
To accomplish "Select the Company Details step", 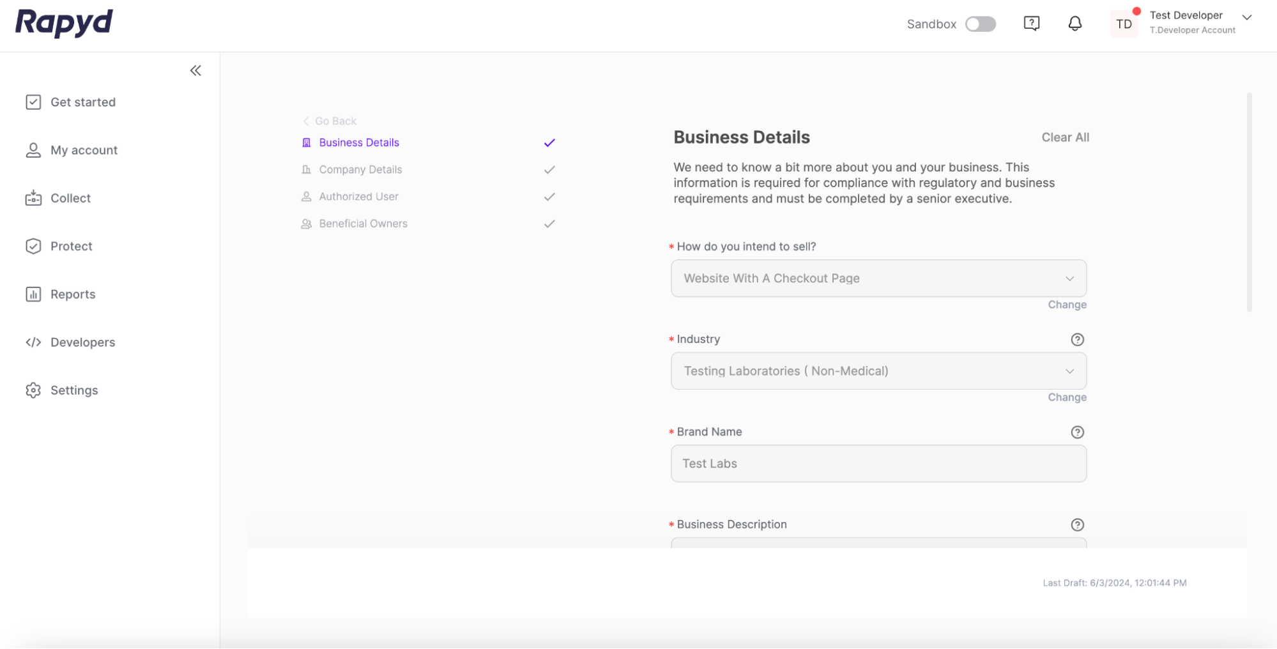I will point(360,170).
